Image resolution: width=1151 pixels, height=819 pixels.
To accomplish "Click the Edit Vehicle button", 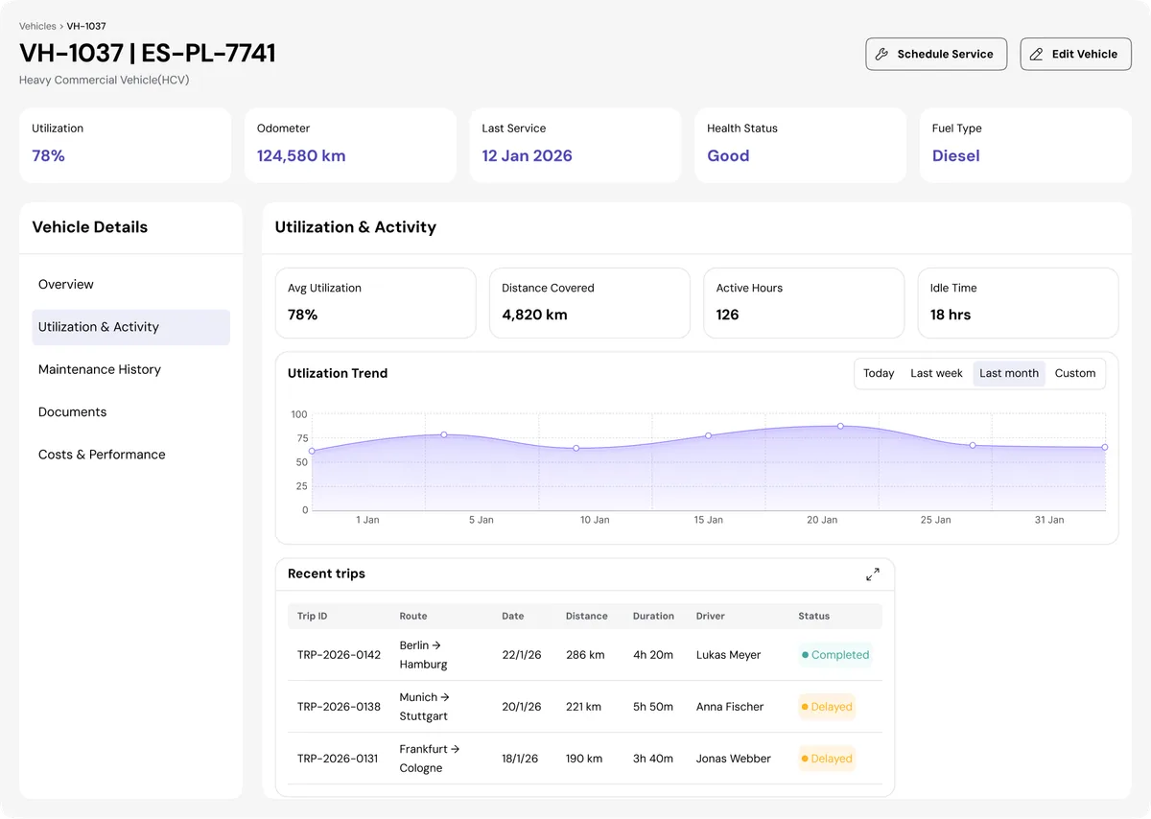I will [1074, 55].
